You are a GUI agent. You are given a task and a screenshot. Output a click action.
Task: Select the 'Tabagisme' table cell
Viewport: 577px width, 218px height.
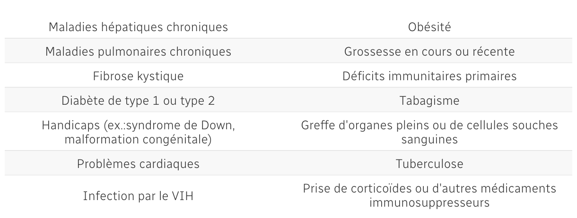pos(429,101)
